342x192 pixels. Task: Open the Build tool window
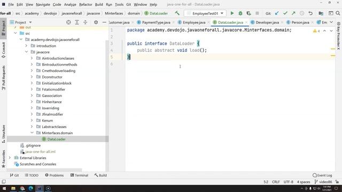[100, 175]
